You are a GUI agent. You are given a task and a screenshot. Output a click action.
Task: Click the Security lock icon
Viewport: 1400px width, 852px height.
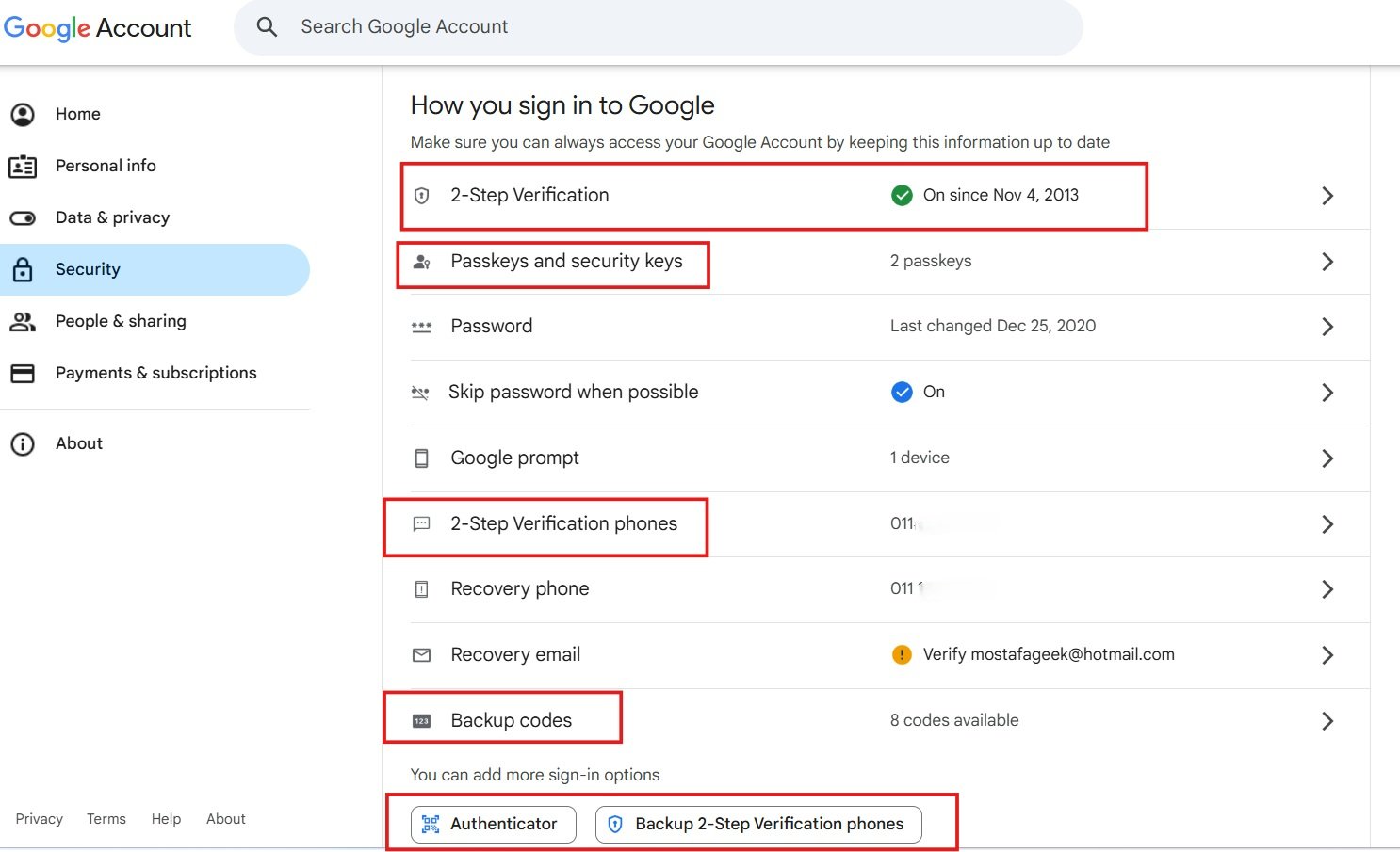coord(23,269)
